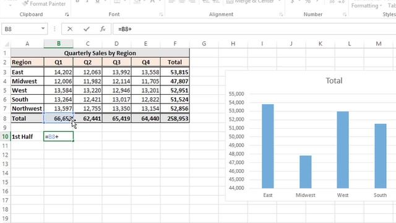Click the 'Q3' header cell

(x=117, y=62)
